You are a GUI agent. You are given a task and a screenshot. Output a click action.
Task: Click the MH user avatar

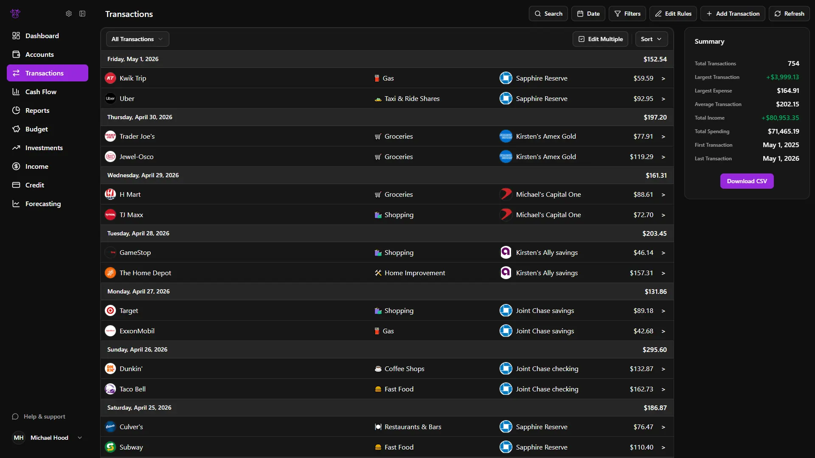(x=19, y=438)
